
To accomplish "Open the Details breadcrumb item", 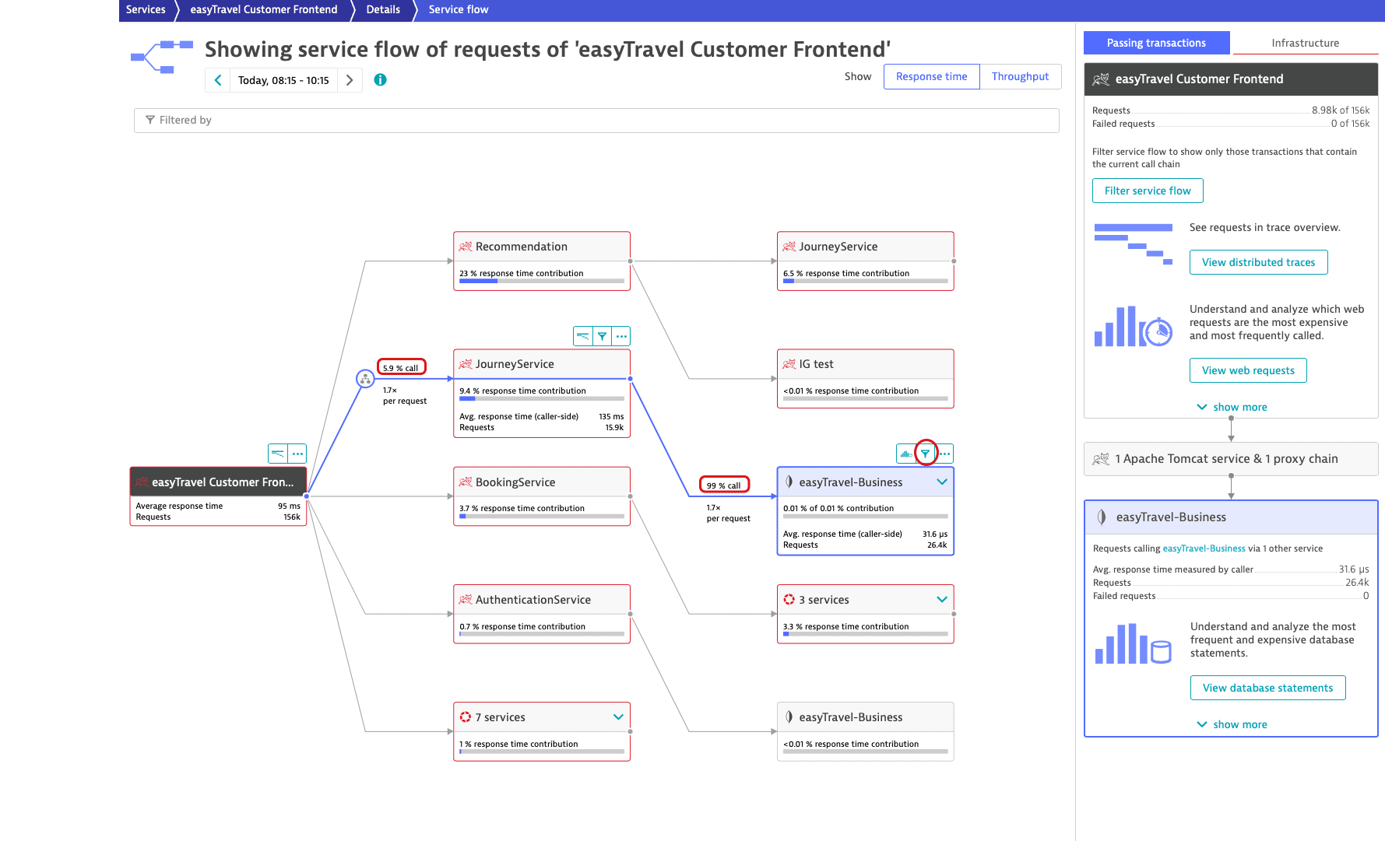I will pos(383,9).
